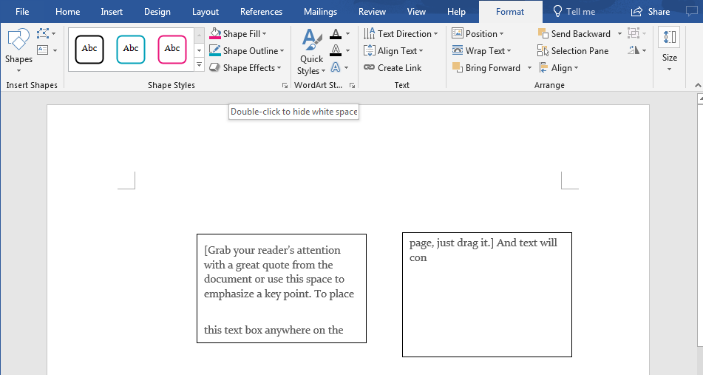Viewport: 703px width, 375px height.
Task: Click the Rotate objects icon
Action: click(634, 50)
